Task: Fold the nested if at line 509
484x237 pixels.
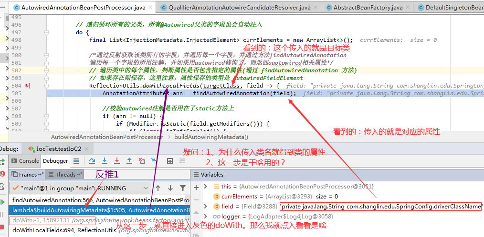Action: click(47, 124)
